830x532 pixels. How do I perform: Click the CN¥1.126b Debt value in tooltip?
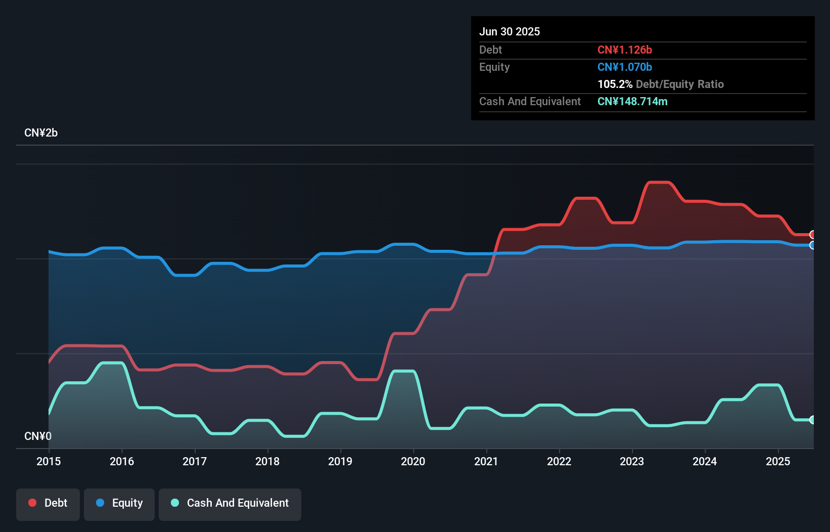[625, 50]
